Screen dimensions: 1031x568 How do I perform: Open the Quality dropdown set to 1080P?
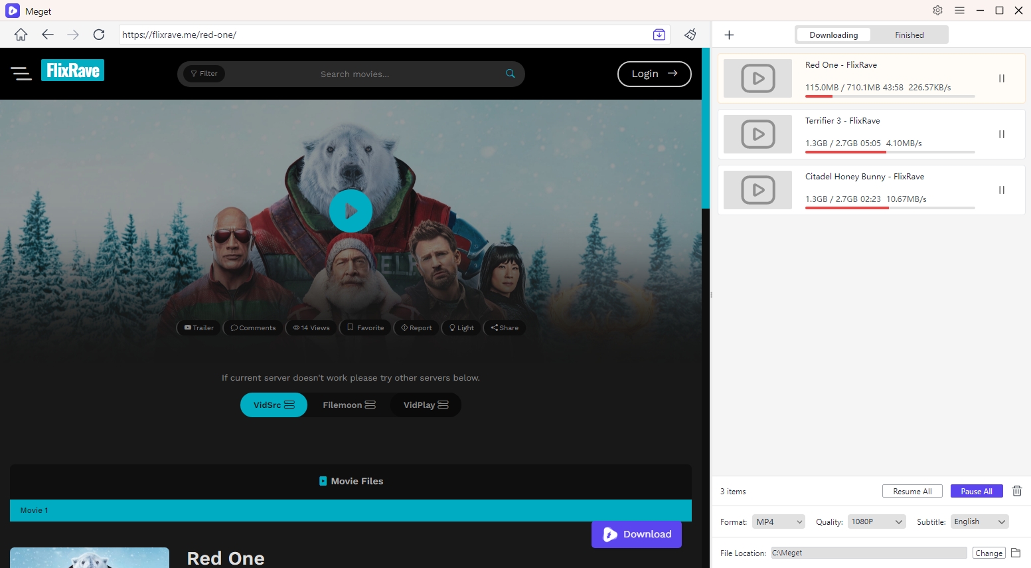(877, 521)
